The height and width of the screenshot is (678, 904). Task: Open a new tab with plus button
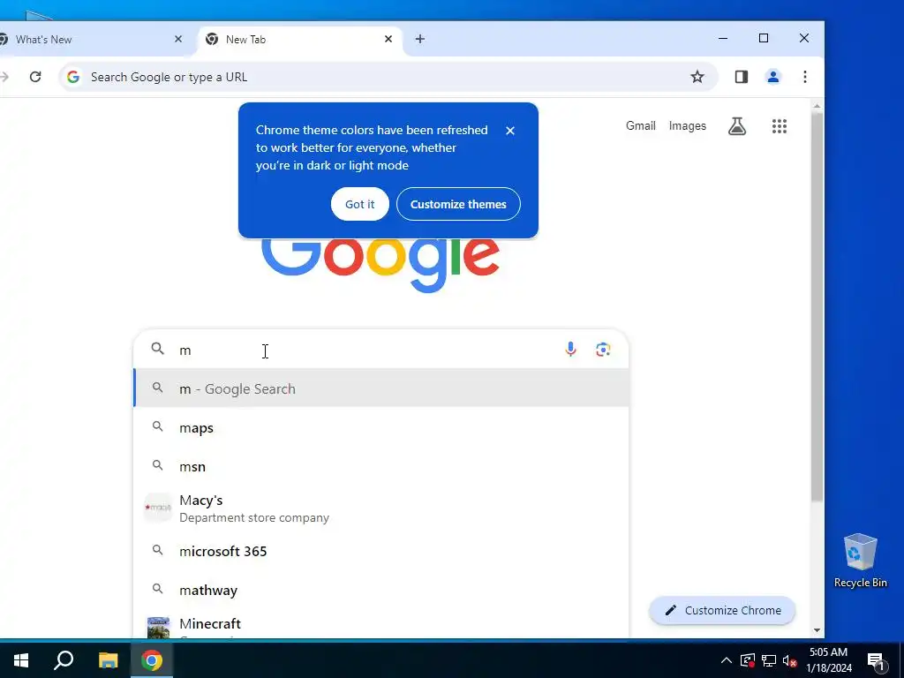coord(419,39)
